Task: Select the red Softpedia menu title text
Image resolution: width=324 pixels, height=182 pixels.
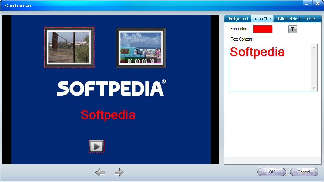Action: 108,115
